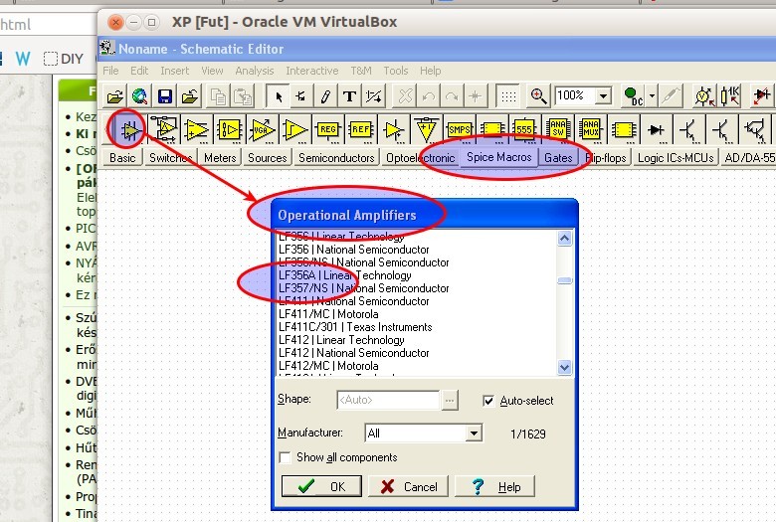This screenshot has height=522, width=776.
Task: Open the T&M menu
Action: coord(361,71)
